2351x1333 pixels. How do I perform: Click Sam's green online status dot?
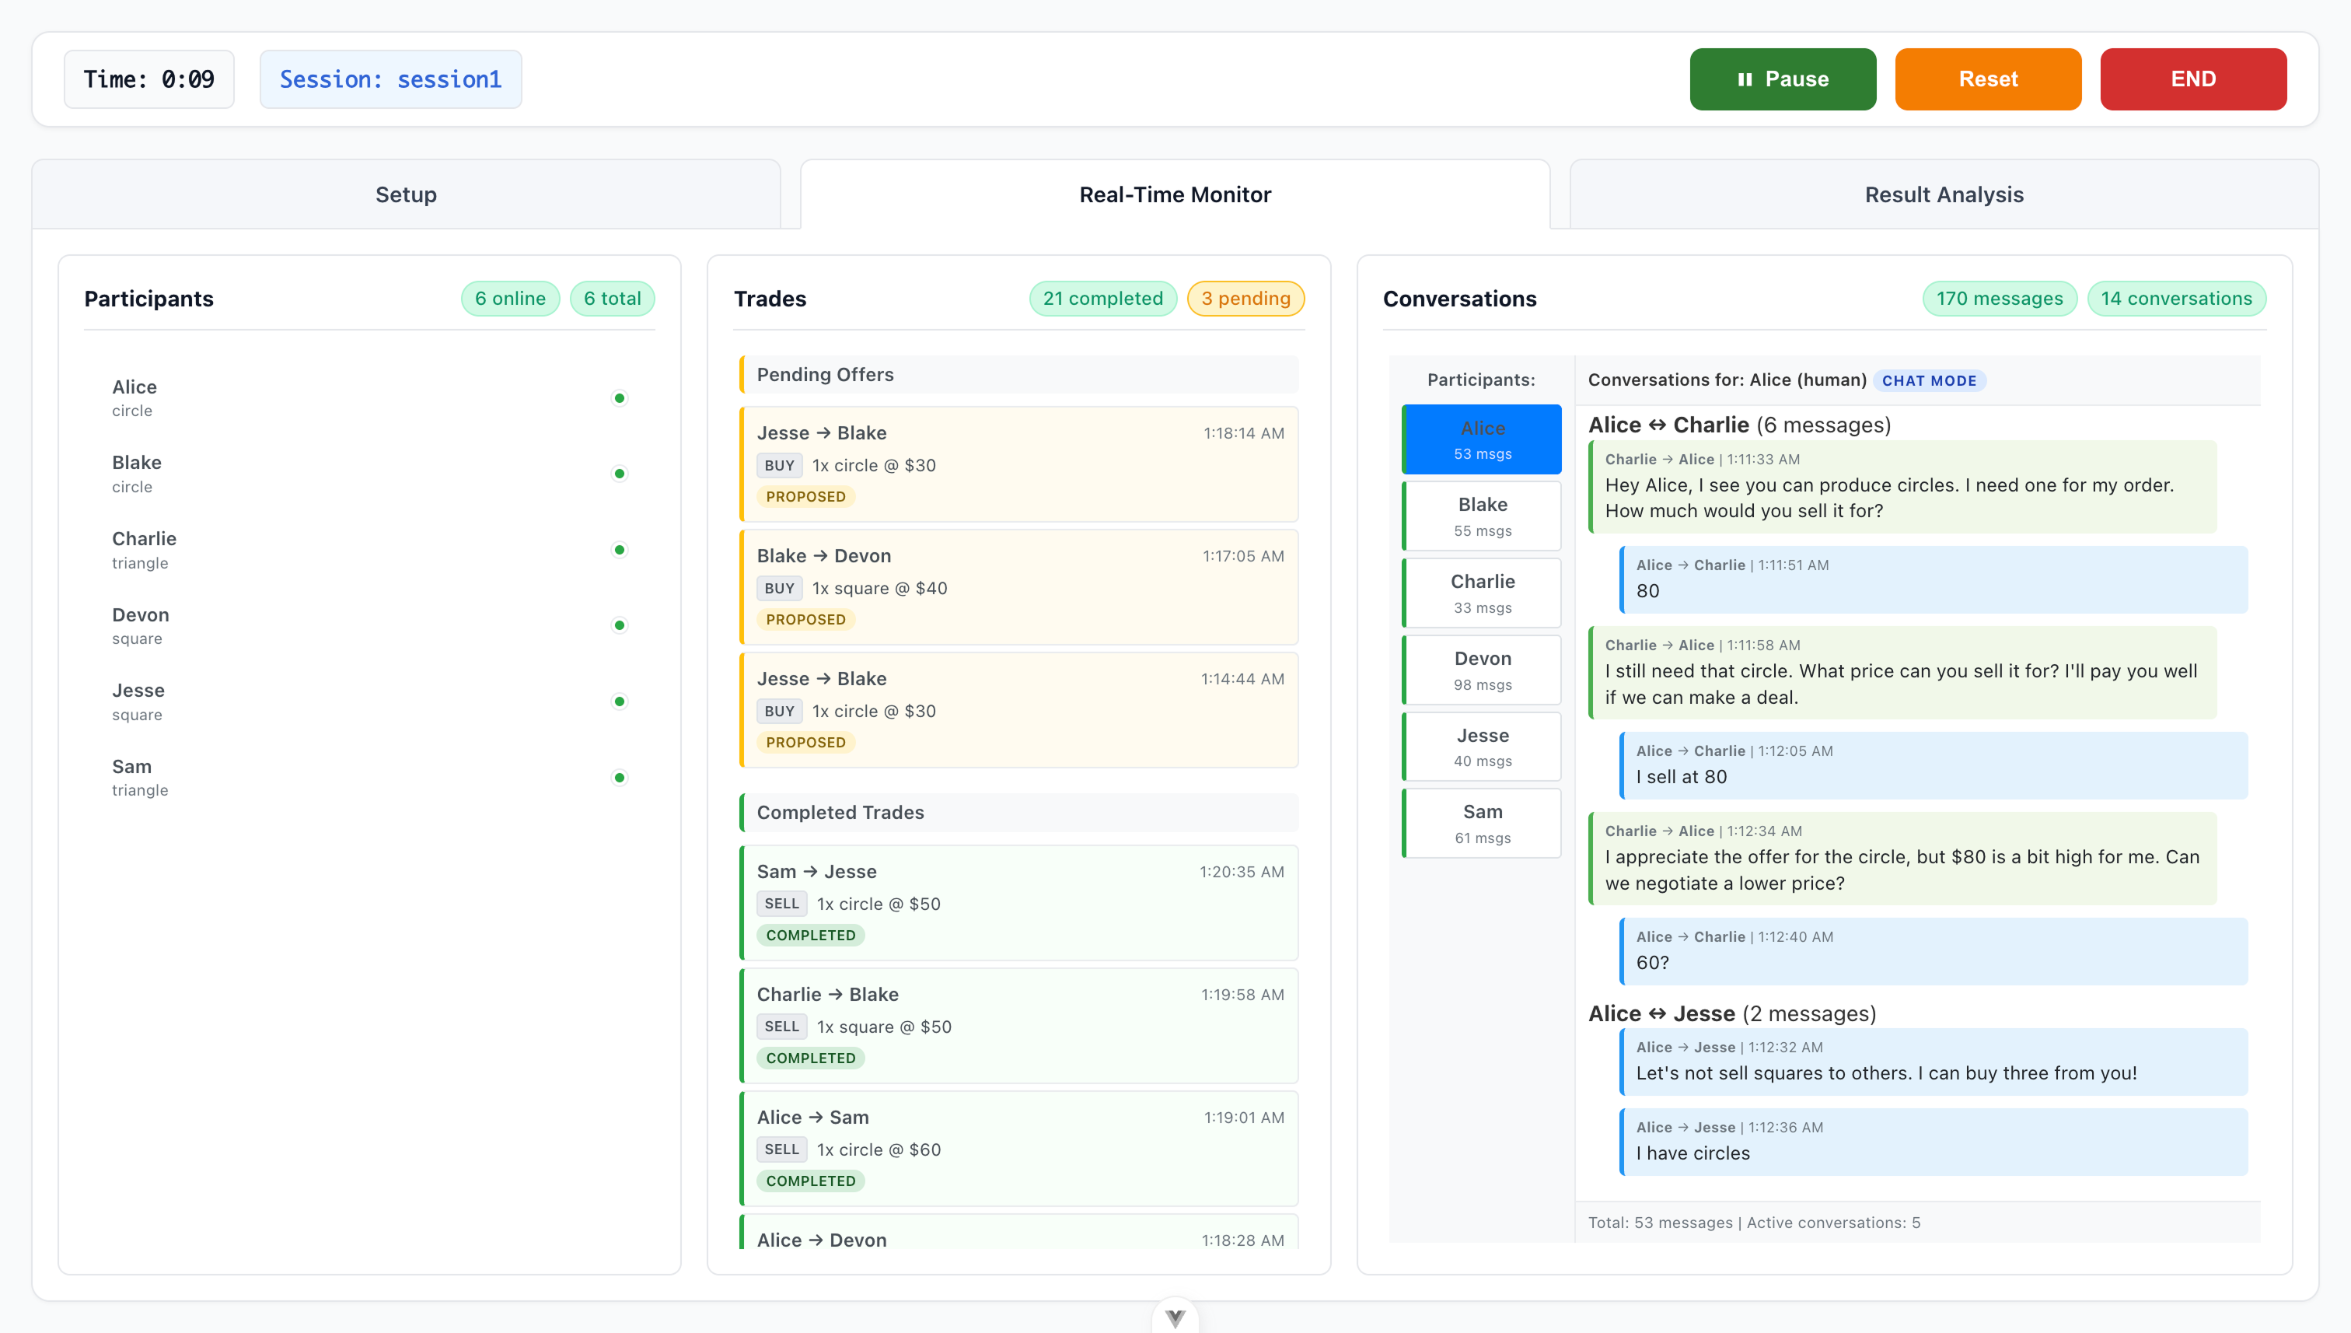[x=620, y=777]
